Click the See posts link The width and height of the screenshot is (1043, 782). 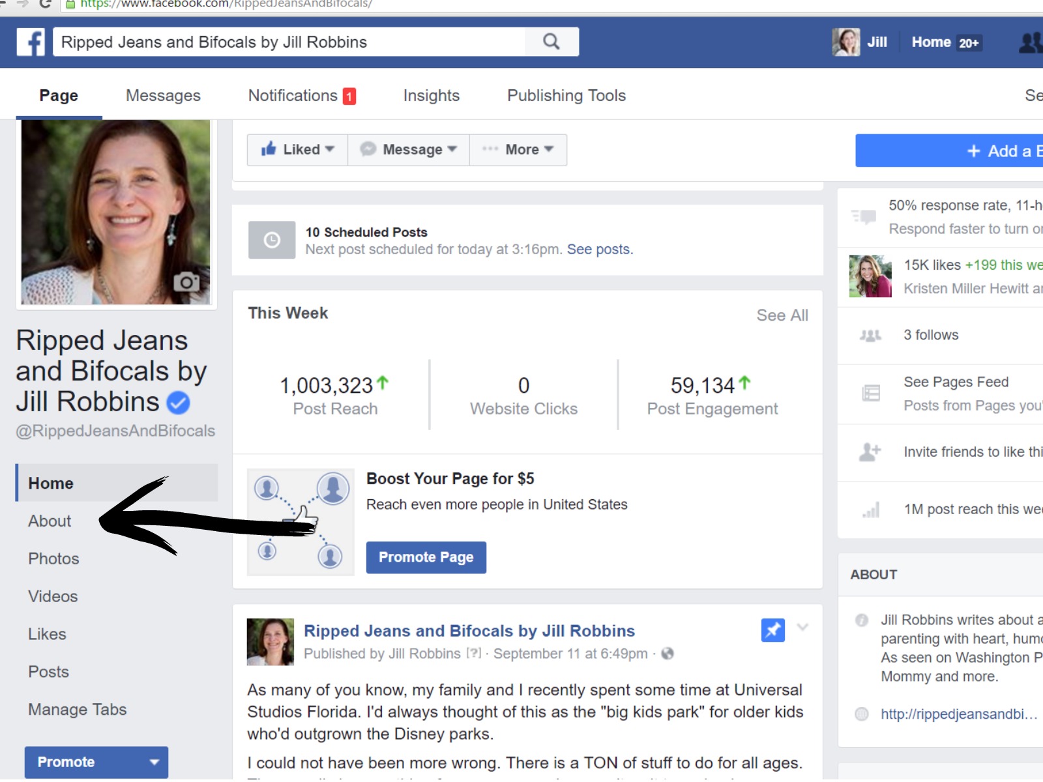(600, 250)
